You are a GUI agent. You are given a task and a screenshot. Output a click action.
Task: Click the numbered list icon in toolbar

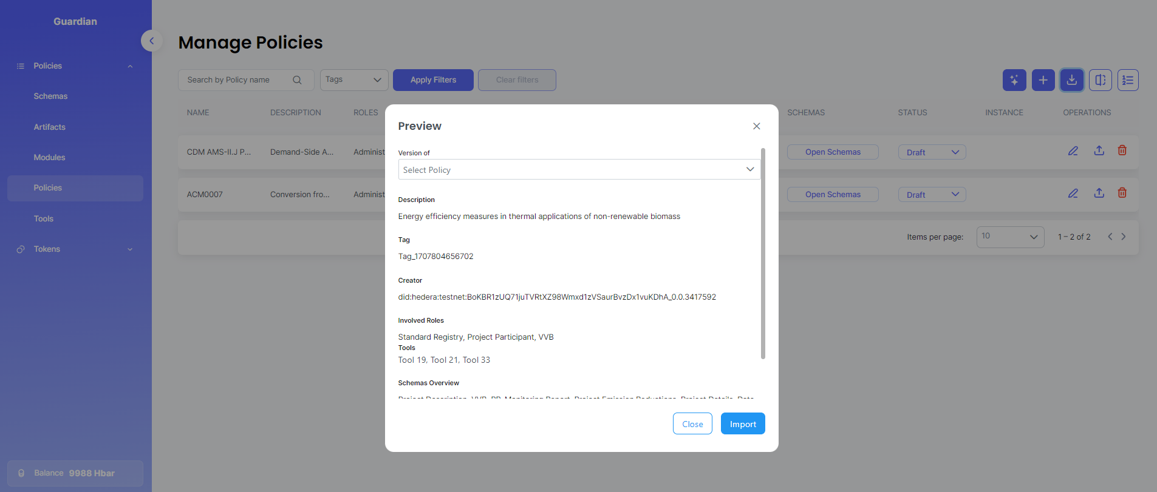(1127, 80)
